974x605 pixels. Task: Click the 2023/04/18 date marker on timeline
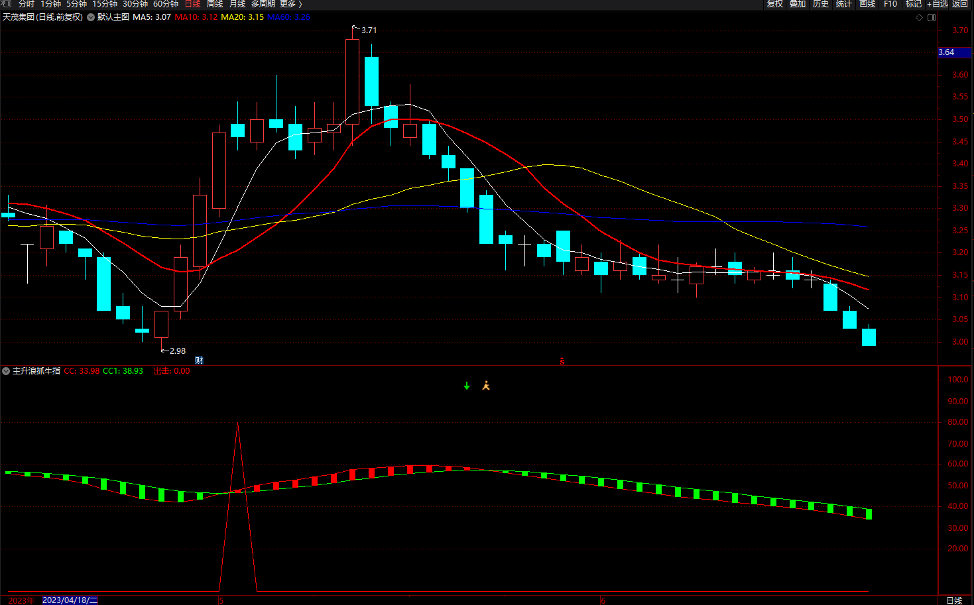pos(70,600)
